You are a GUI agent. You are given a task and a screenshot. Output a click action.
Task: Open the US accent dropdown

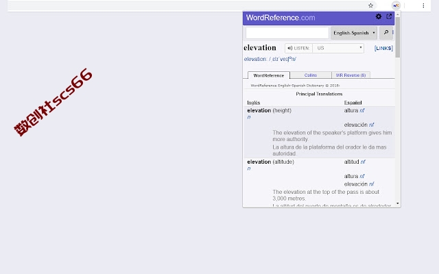338,48
